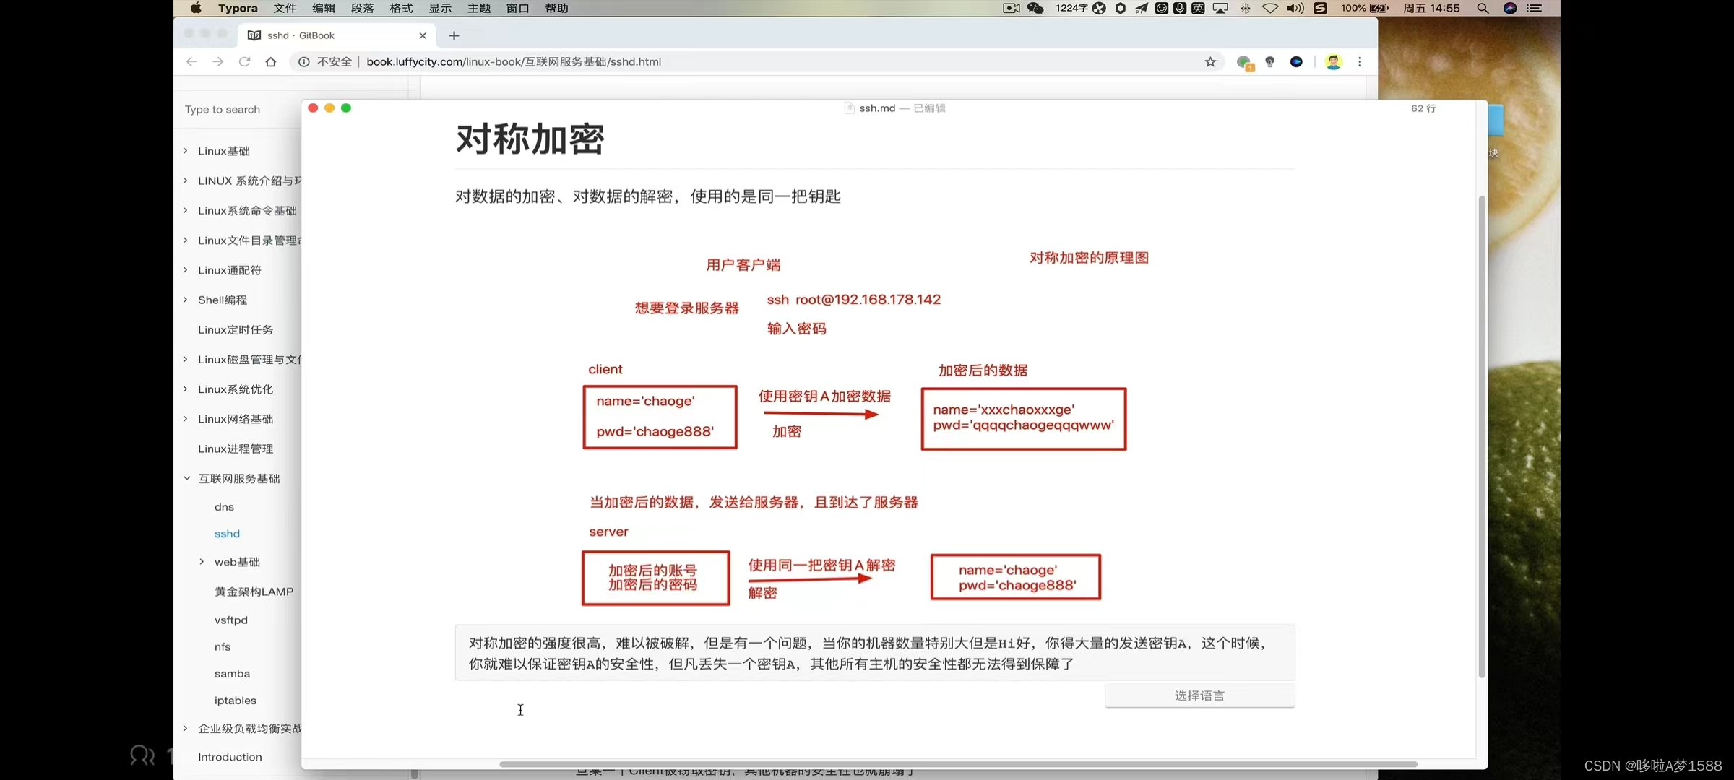The image size is (1734, 780).
Task: Open the 格式 menu in Typora
Action: tap(401, 9)
